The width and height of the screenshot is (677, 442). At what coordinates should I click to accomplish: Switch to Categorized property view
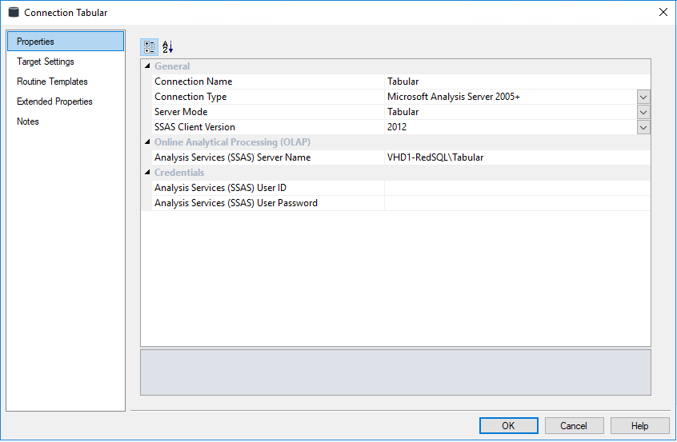point(150,46)
